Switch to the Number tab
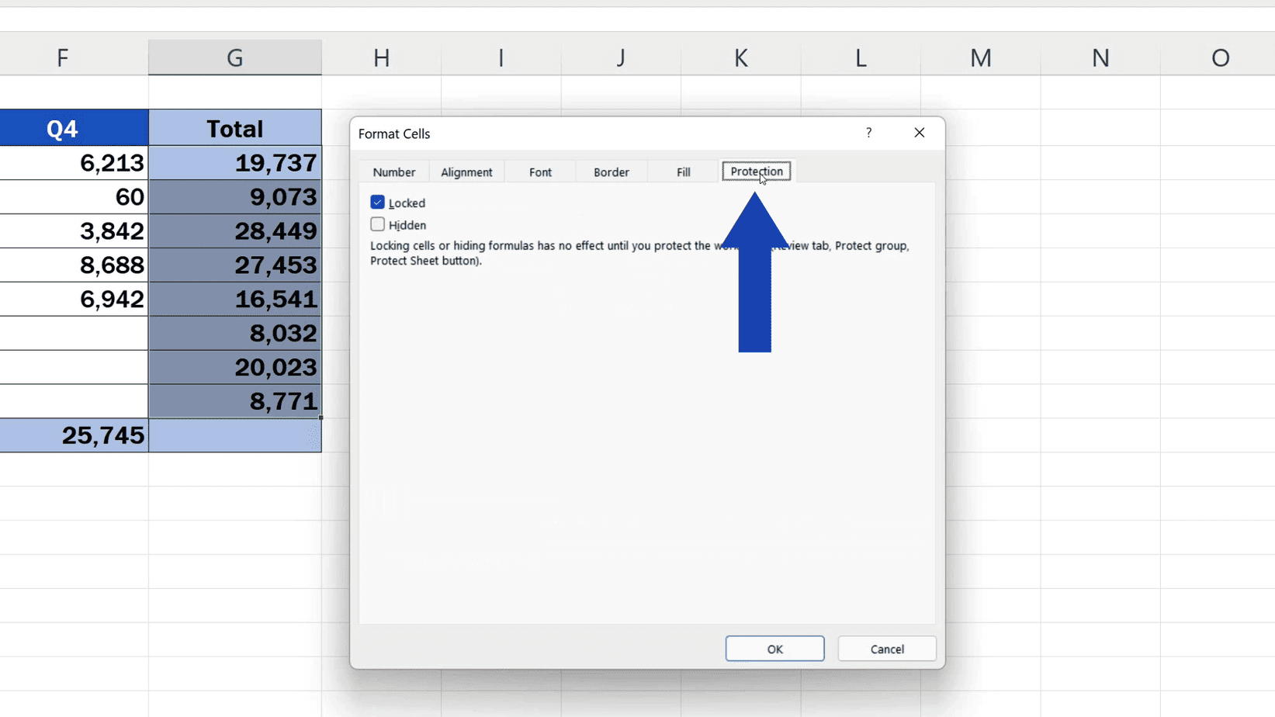The width and height of the screenshot is (1275, 717). [393, 171]
